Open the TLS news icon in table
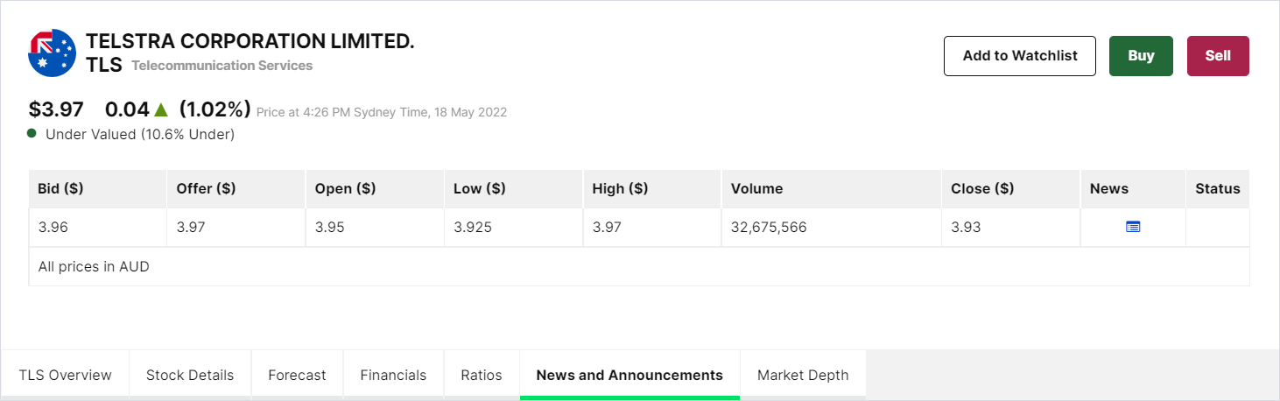The height and width of the screenshot is (401, 1280). pyautogui.click(x=1133, y=227)
